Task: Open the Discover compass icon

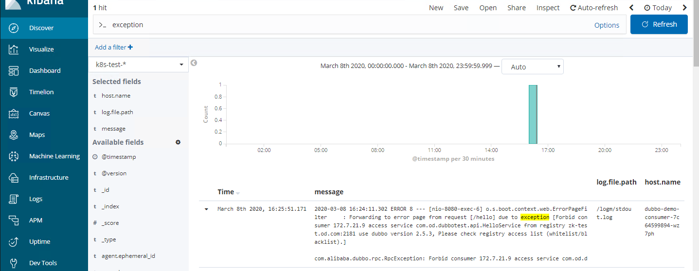Action: [14, 28]
